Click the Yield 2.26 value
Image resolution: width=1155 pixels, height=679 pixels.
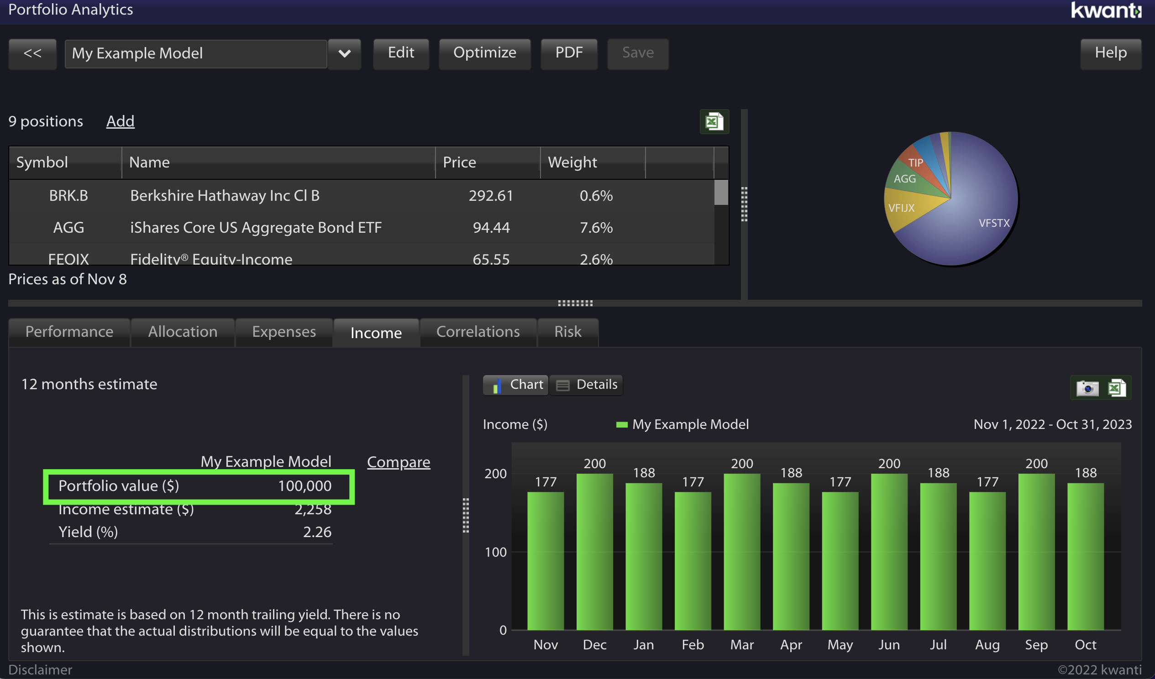point(317,532)
